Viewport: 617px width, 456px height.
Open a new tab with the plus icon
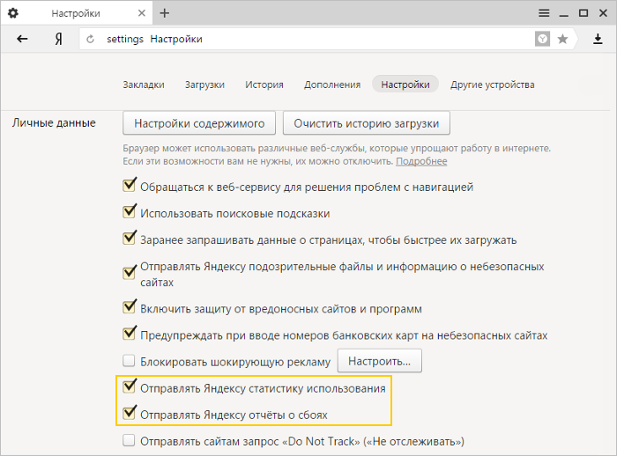(165, 13)
